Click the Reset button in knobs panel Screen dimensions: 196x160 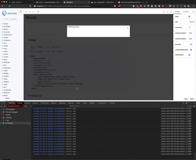pos(192,99)
